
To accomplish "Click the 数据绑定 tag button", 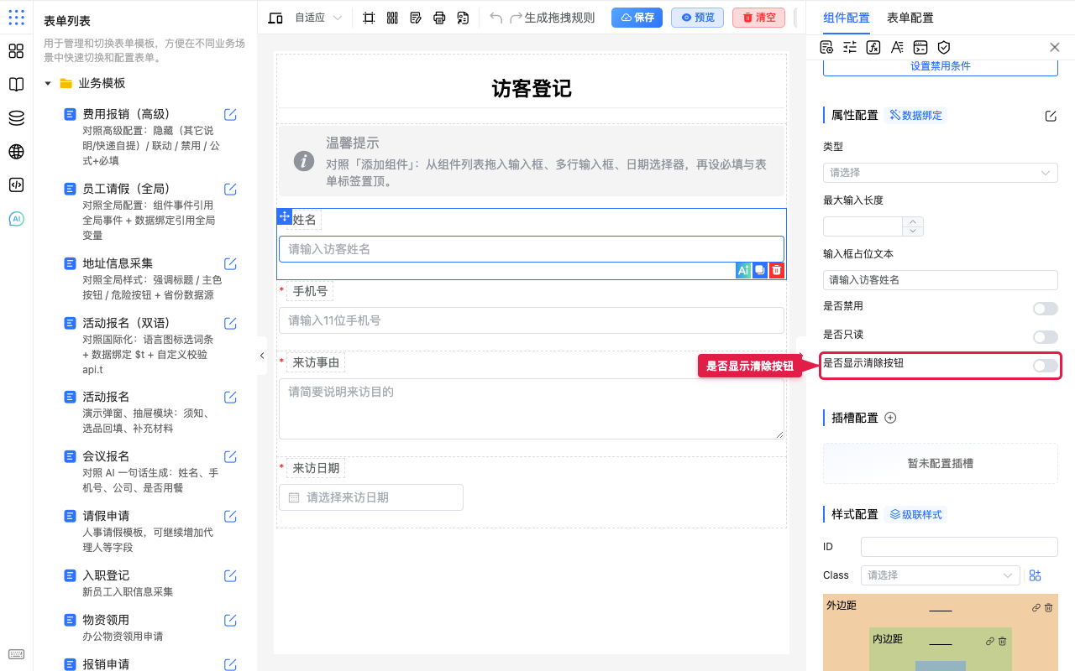I will point(916,116).
